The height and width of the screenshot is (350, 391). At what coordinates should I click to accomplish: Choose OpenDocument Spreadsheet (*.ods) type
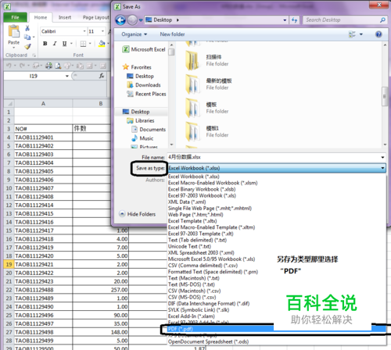coord(208,341)
